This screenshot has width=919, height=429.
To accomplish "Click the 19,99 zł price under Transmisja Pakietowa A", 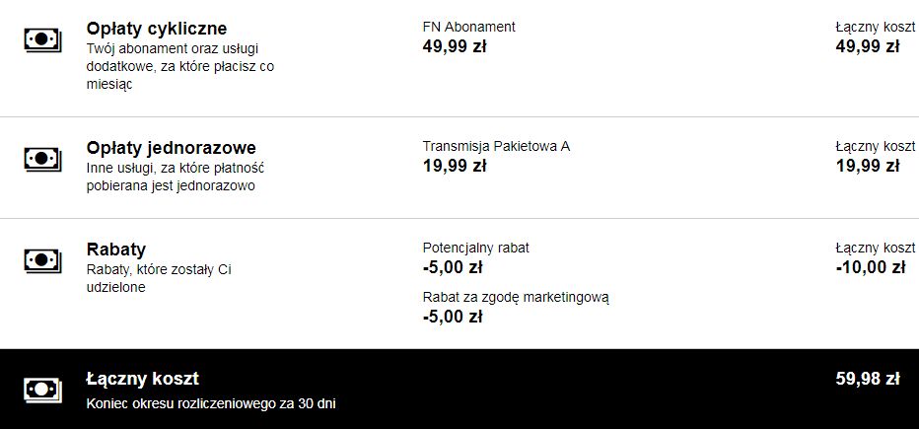I will [x=455, y=166].
